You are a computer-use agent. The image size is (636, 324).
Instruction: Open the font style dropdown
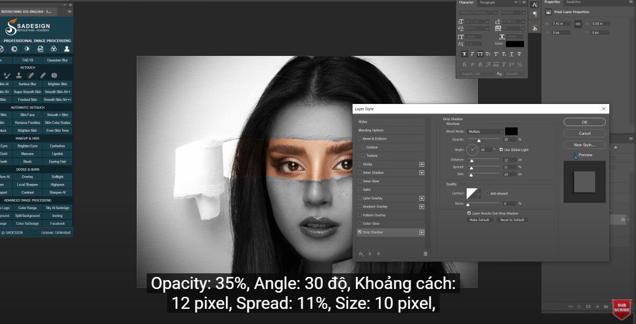click(523, 13)
